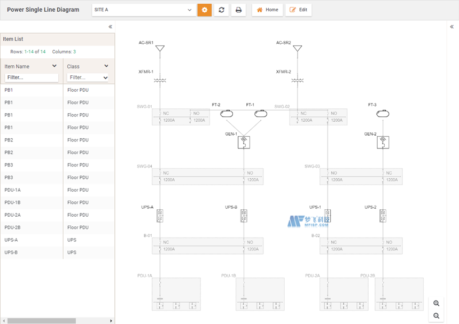Select the PDU-1A row in list
The image size is (459, 324).
32,190
